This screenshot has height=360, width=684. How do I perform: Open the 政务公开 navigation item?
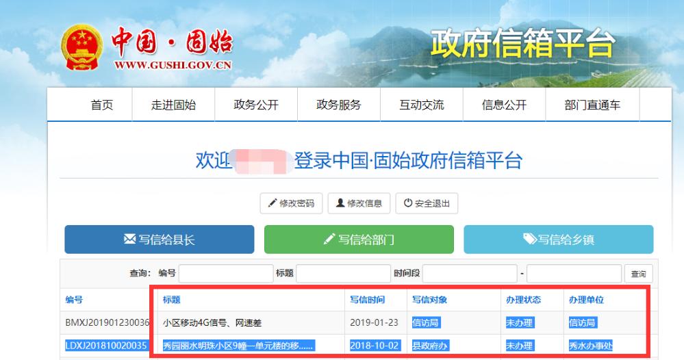tap(256, 105)
